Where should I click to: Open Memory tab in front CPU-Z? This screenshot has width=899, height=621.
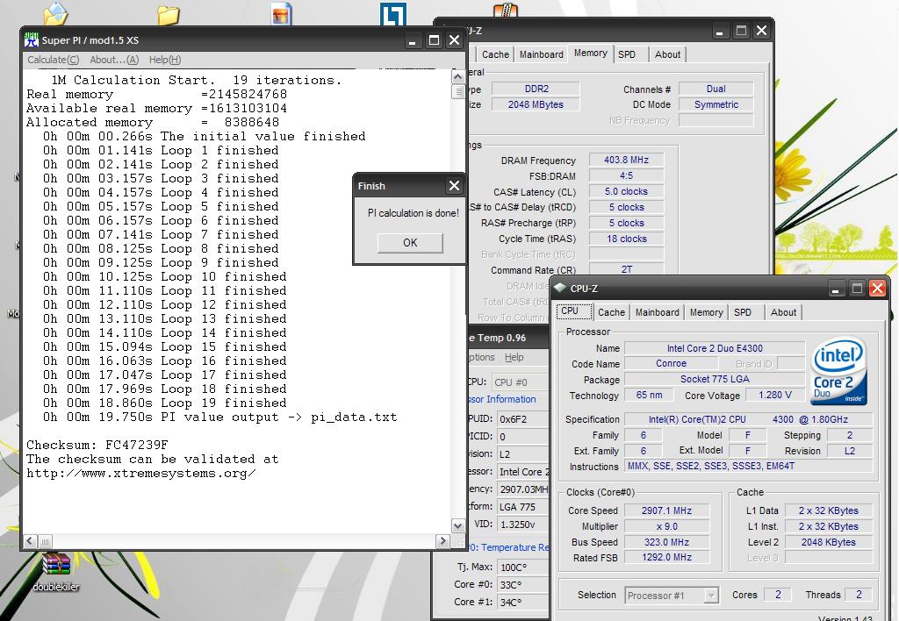pyautogui.click(x=706, y=312)
